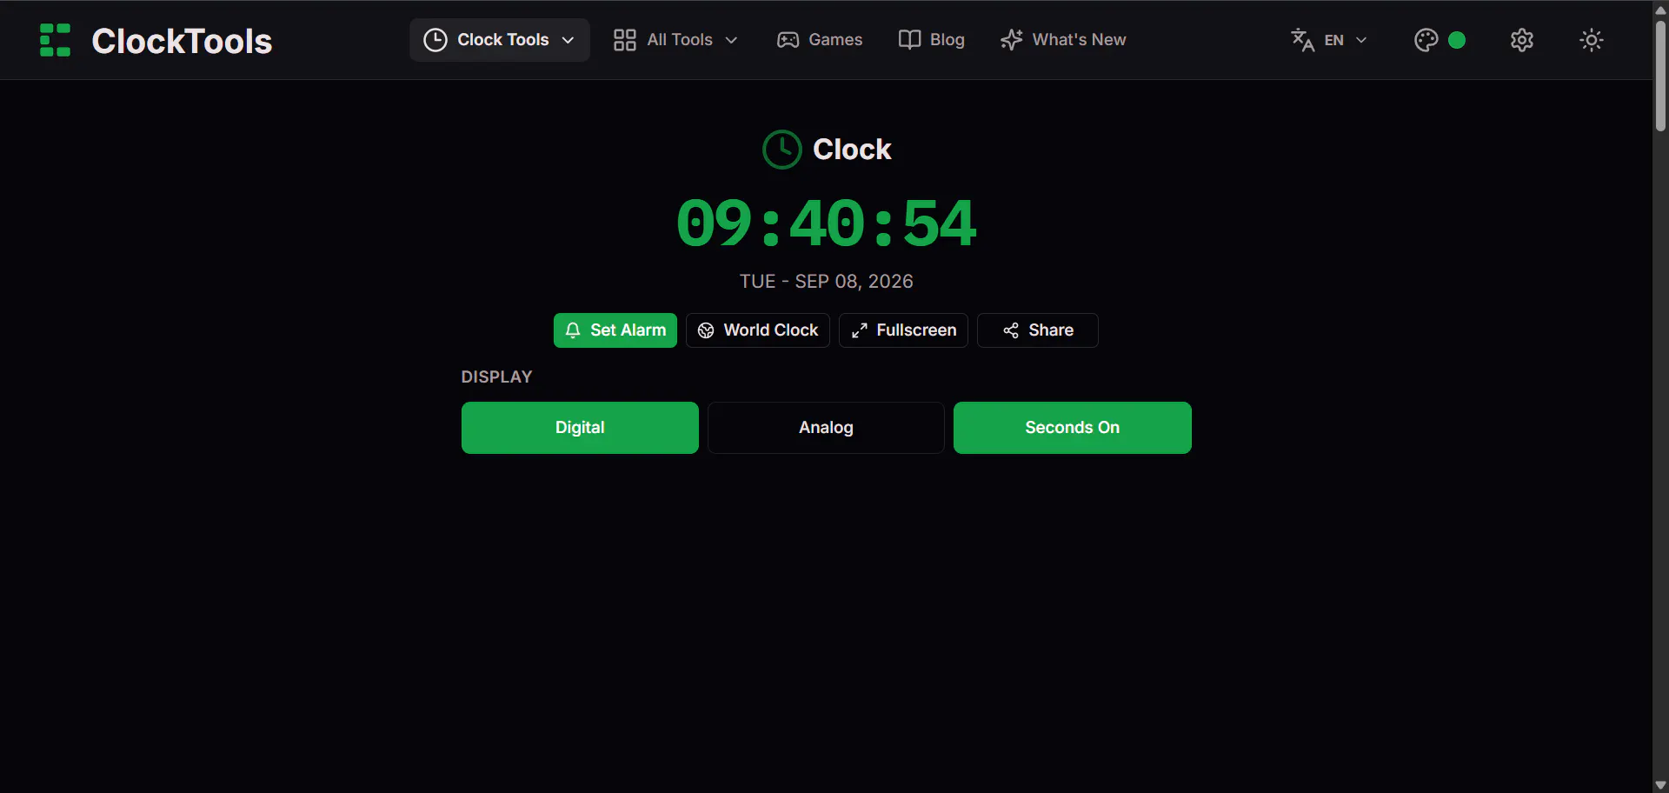1669x793 pixels.
Task: Click the All Tools grid icon
Action: pos(624,40)
